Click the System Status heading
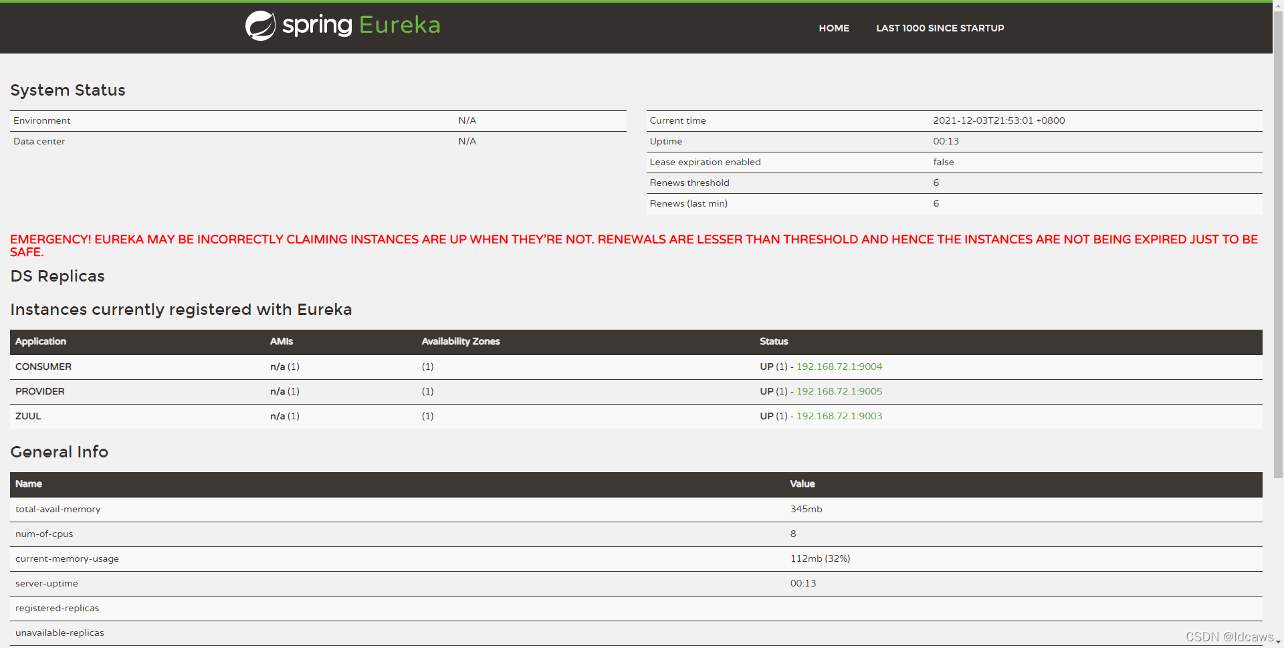The width and height of the screenshot is (1284, 648). pos(68,90)
